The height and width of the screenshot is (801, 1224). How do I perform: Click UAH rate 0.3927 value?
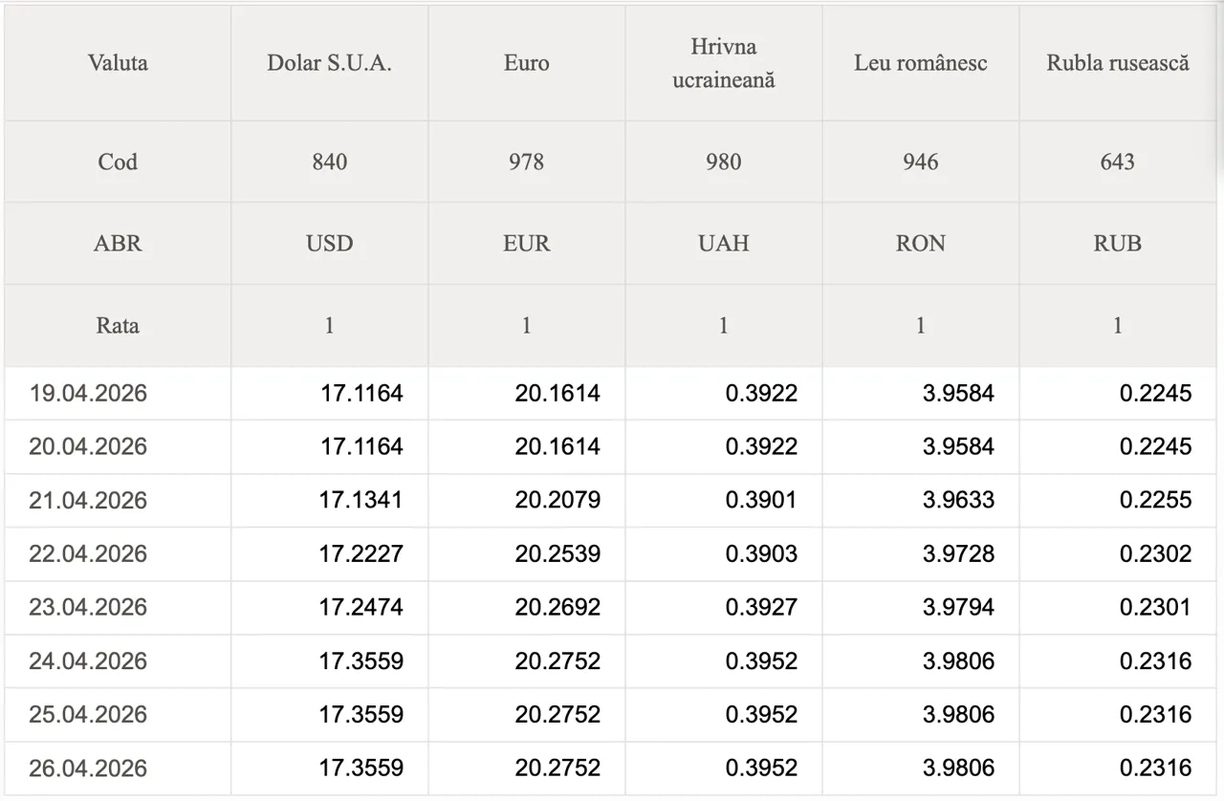pyautogui.click(x=761, y=607)
